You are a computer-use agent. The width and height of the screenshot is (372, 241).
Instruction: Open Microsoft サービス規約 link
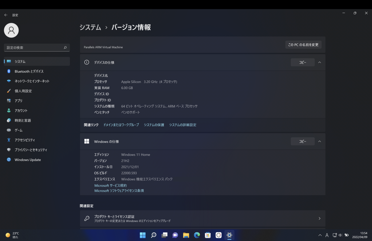(x=111, y=186)
